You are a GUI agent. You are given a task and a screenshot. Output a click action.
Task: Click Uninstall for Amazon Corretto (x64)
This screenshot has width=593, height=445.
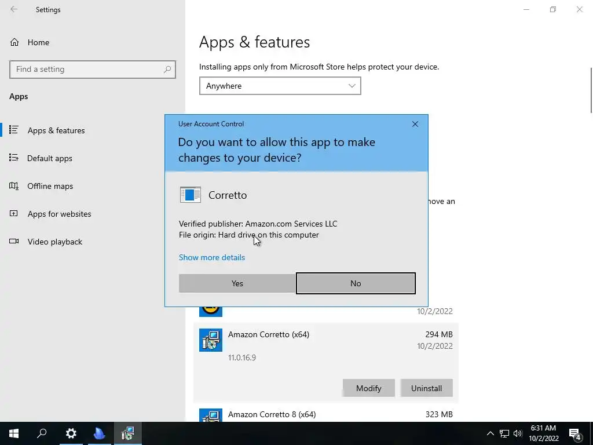(x=426, y=388)
